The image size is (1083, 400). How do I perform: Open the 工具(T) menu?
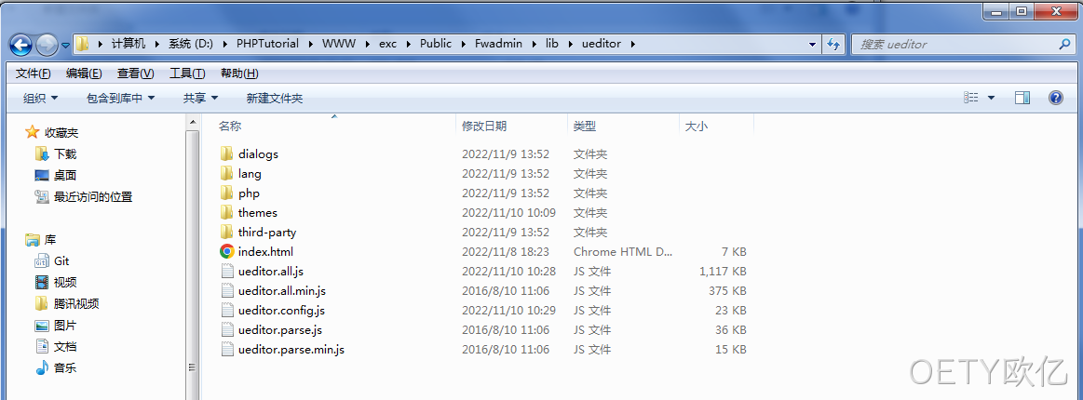(x=187, y=73)
